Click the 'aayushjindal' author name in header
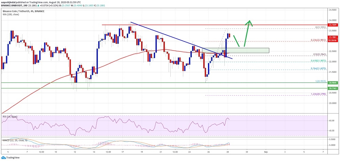This screenshot has height=161, width=340. 7,2
